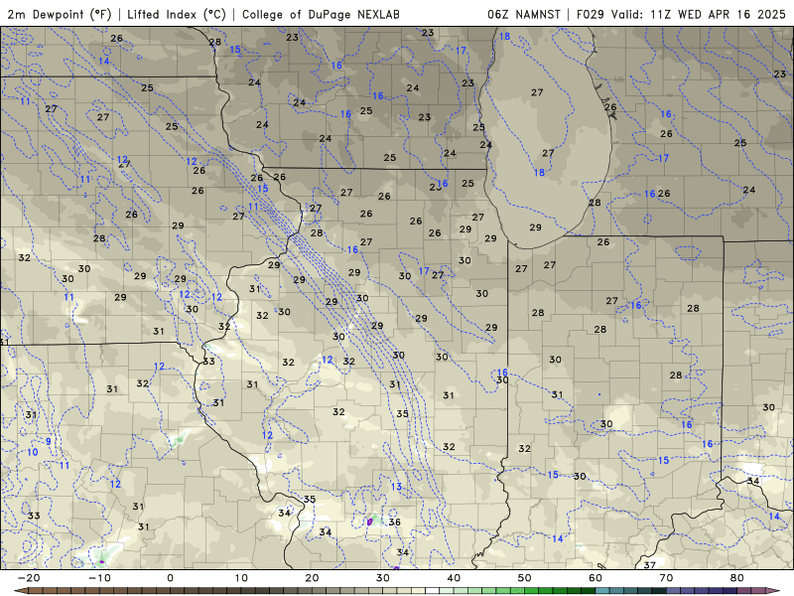
Task: Click the black dewpoint value 36 on the map
Action: (394, 522)
